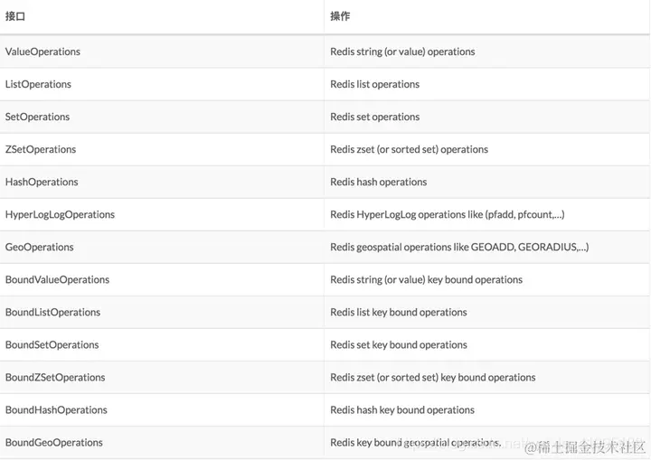Select the BoundHashOperations cell
This screenshot has width=651, height=460.
pyautogui.click(x=56, y=410)
